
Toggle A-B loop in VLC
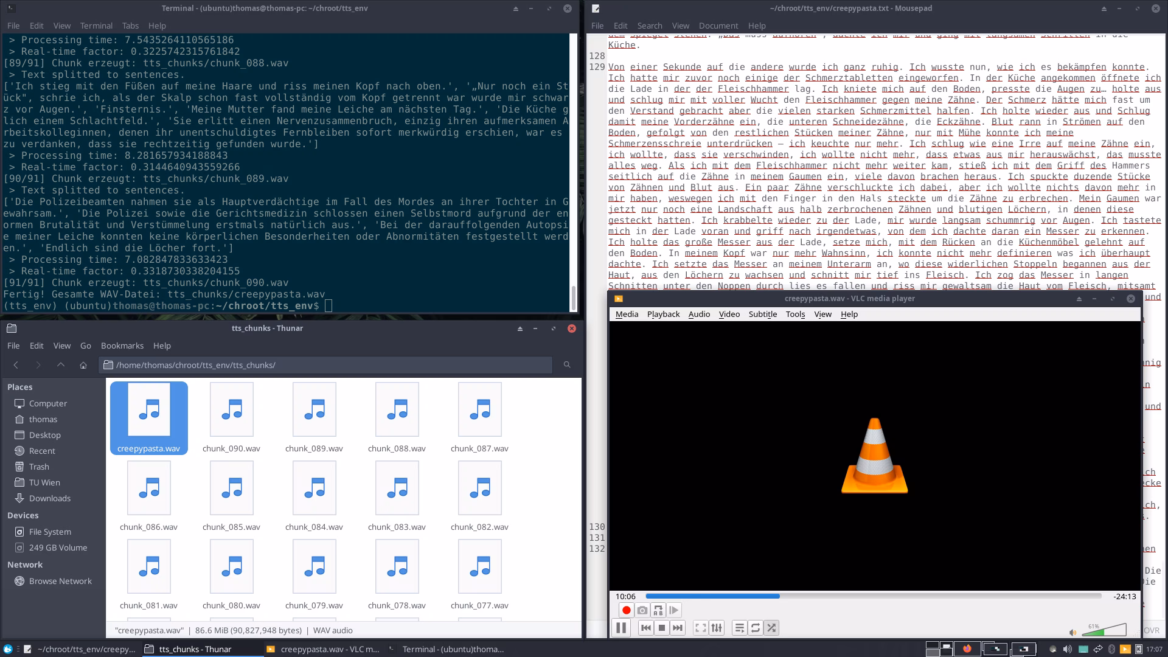[x=658, y=610]
